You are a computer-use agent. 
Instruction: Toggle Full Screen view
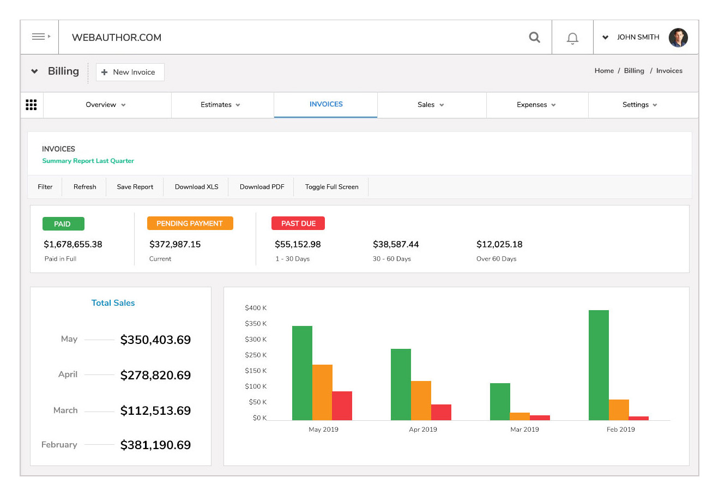tap(331, 186)
